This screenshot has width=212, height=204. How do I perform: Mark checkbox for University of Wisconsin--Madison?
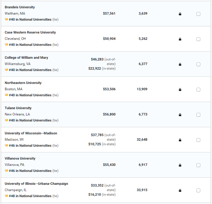coord(198,140)
